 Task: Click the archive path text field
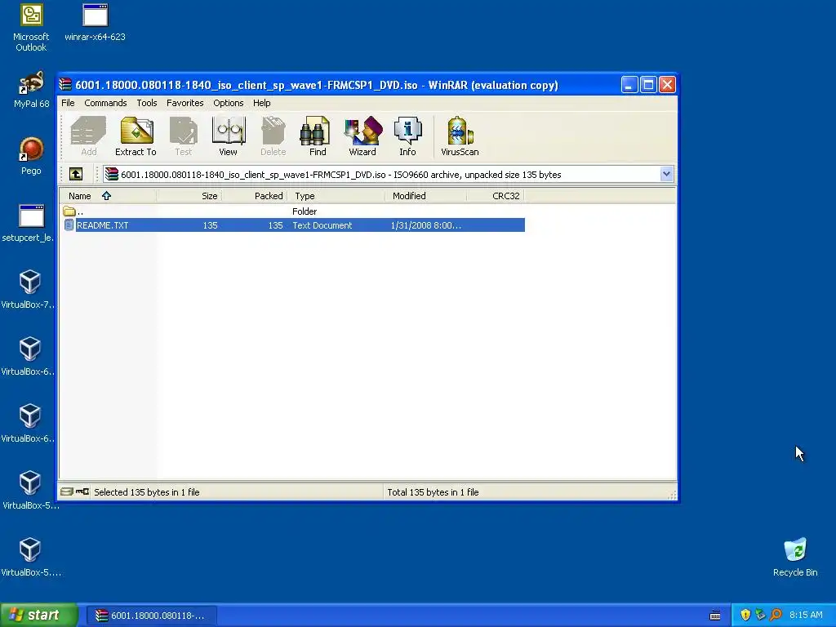[x=381, y=175]
